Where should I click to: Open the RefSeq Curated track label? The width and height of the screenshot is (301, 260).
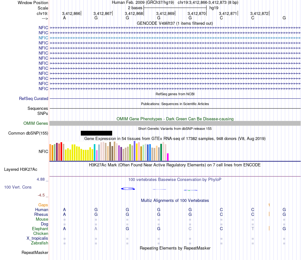[x=33, y=98]
